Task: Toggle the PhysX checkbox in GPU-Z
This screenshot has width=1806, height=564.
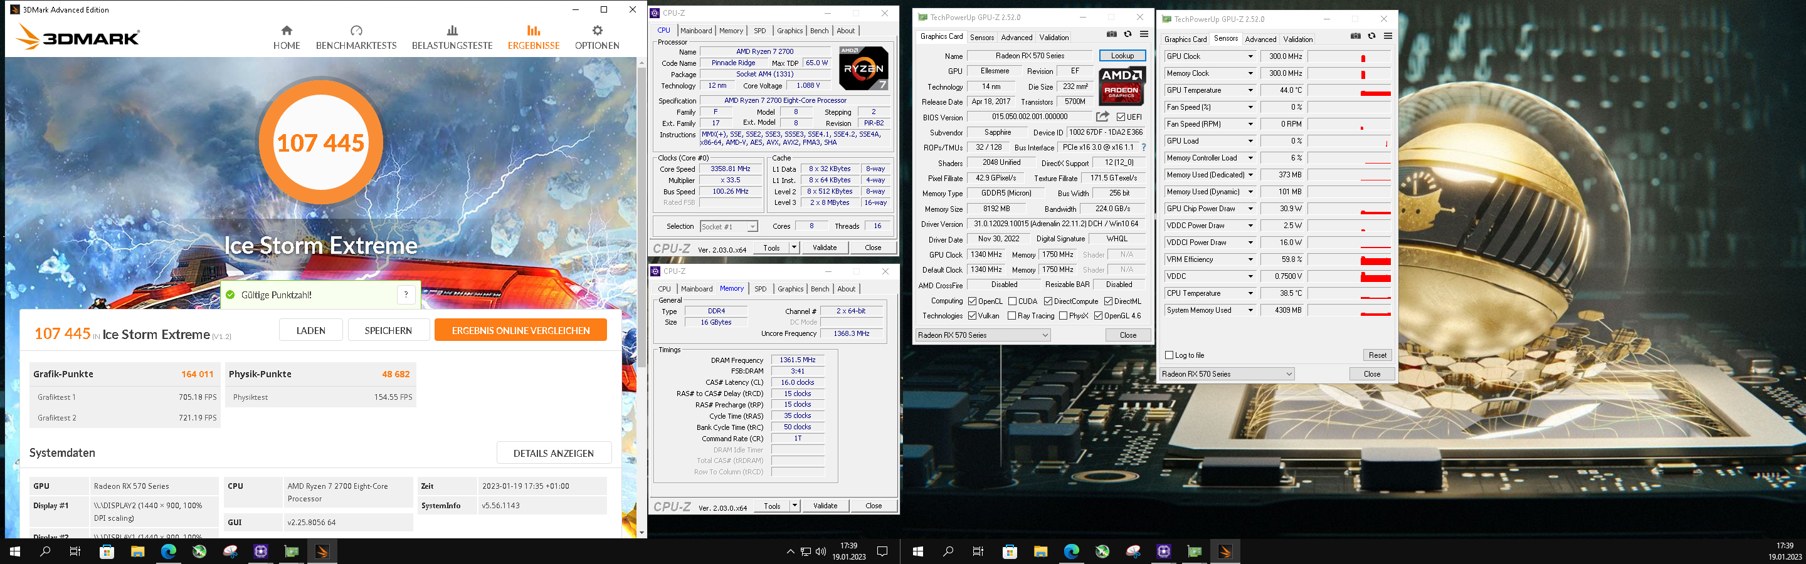Action: (1064, 316)
